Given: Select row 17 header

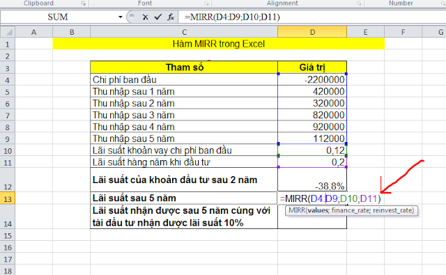Looking at the screenshot, I should point(8,259).
